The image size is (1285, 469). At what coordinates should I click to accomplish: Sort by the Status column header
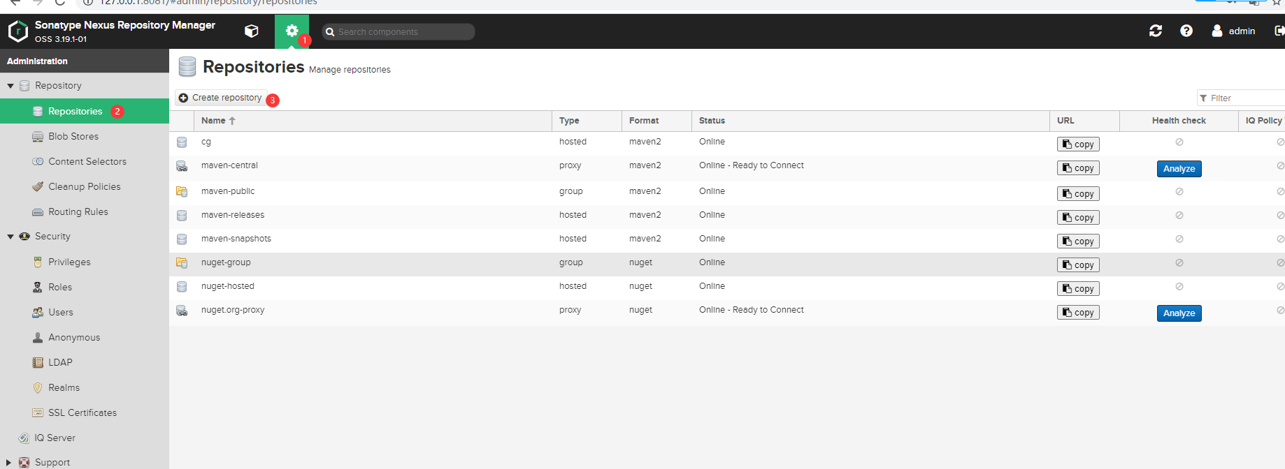click(x=870, y=121)
